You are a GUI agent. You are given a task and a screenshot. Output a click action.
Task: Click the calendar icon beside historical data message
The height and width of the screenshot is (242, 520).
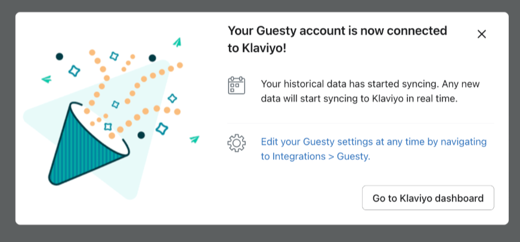(x=237, y=85)
